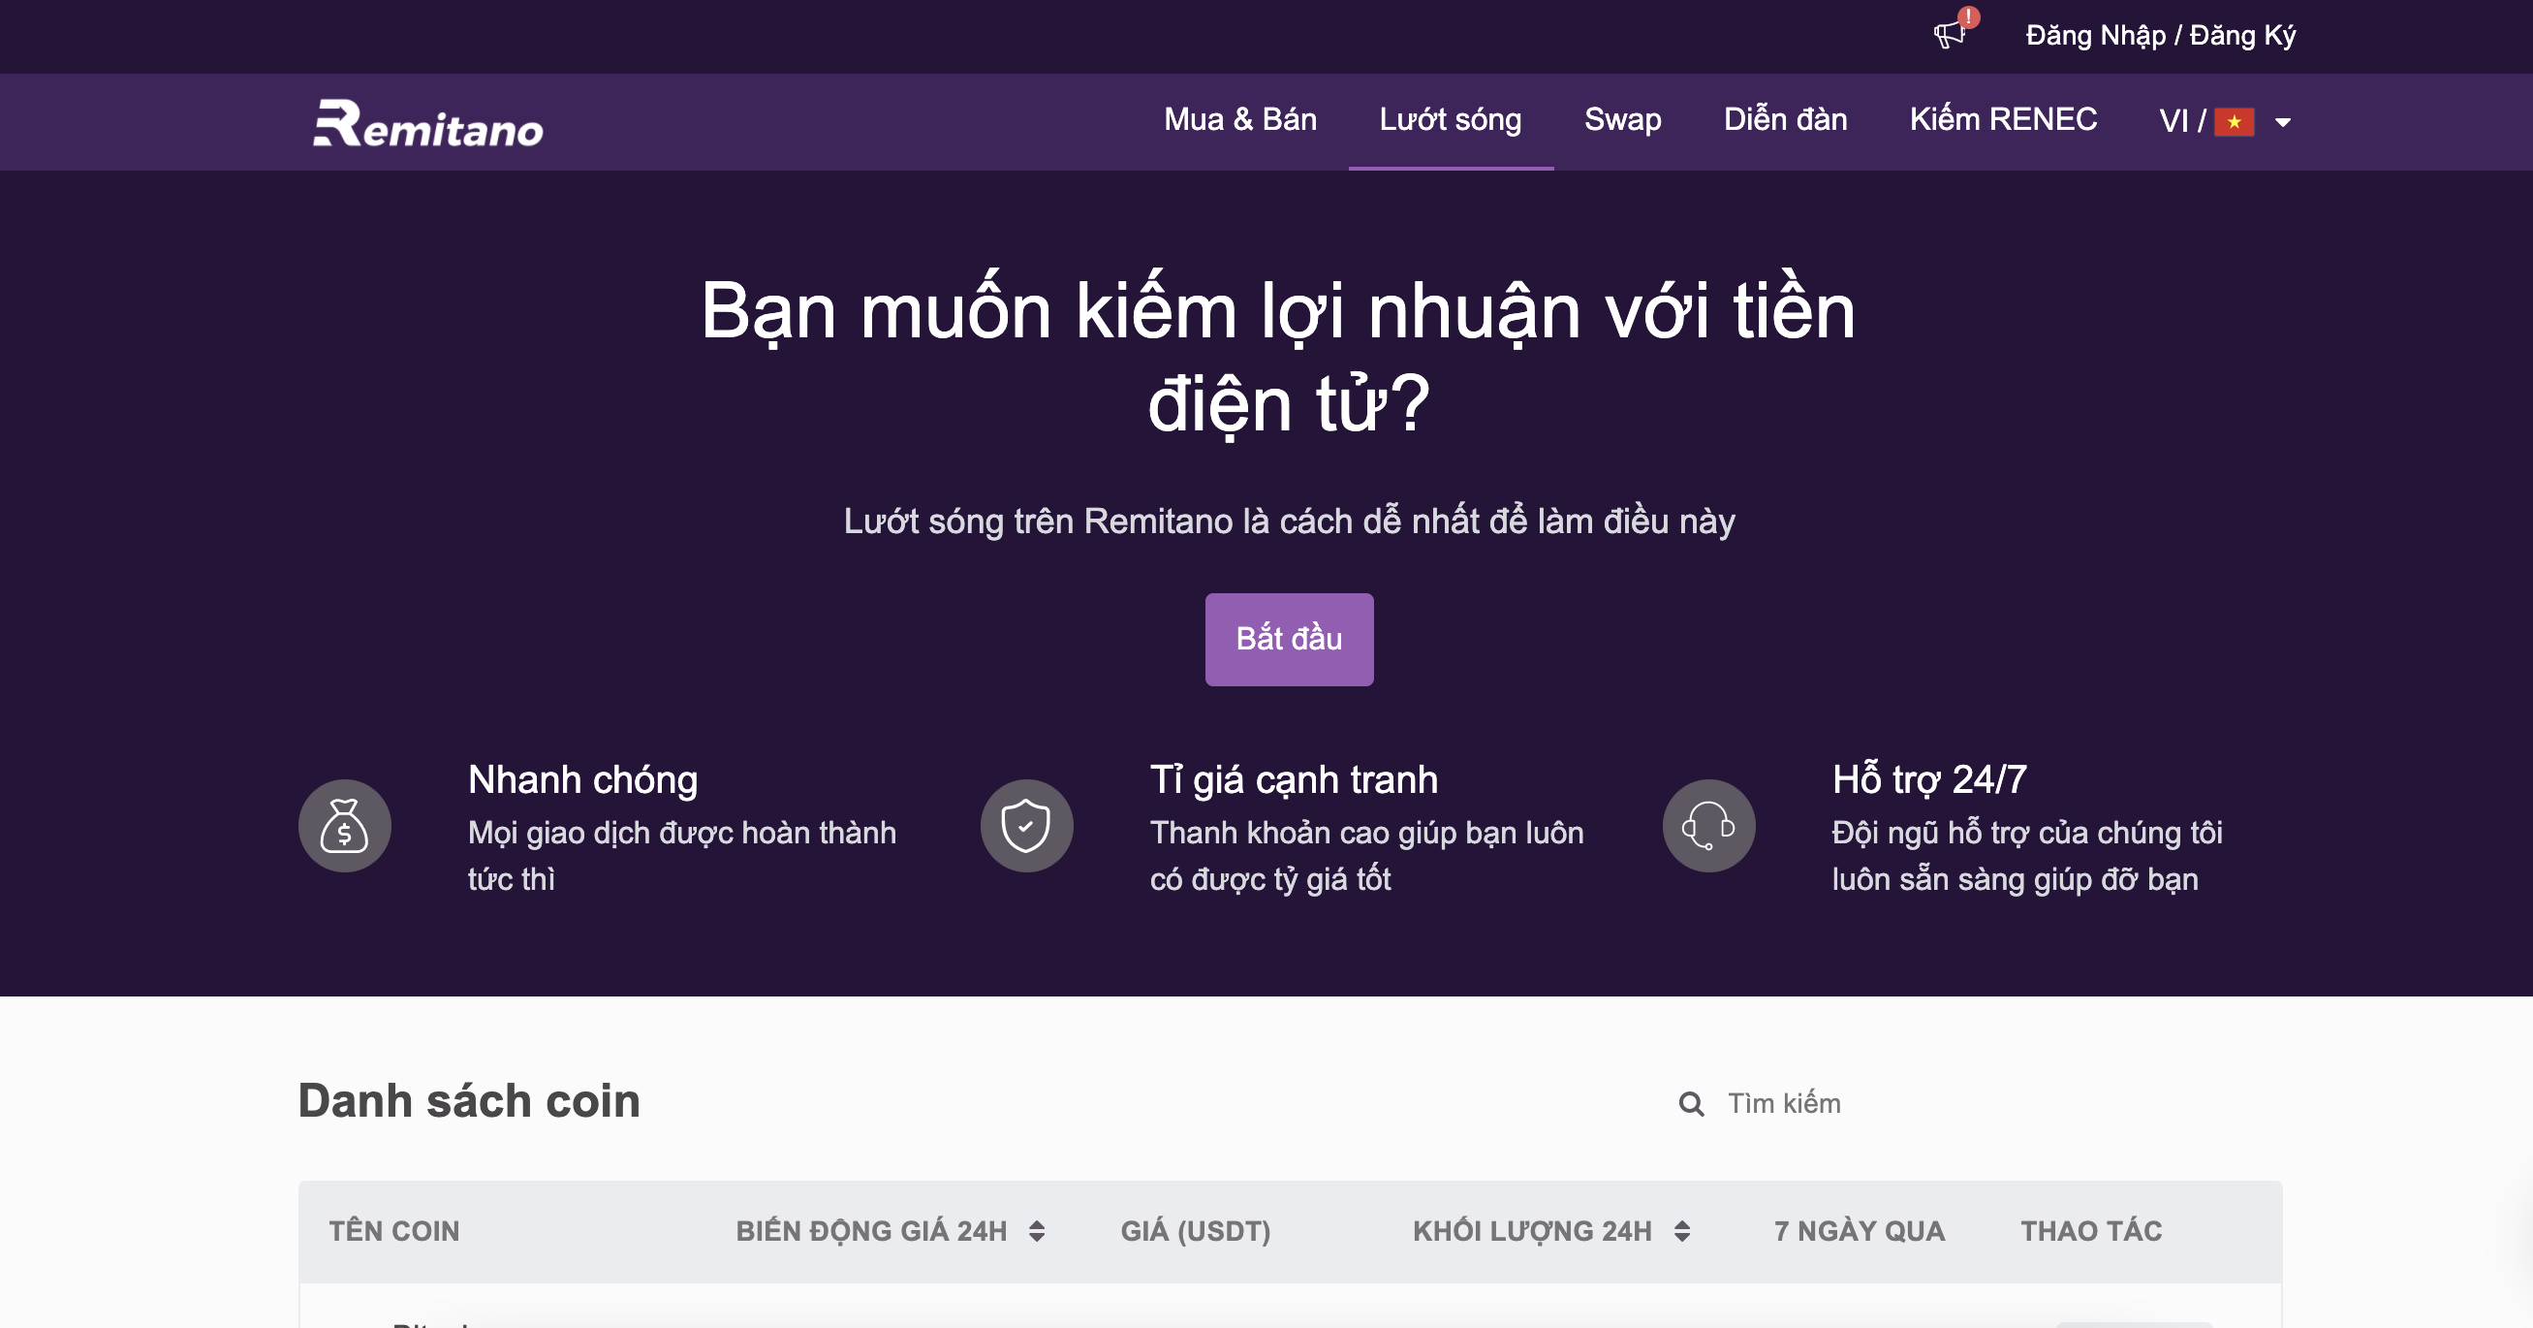The image size is (2533, 1328).
Task: Click the money bag icon
Action: 344,825
